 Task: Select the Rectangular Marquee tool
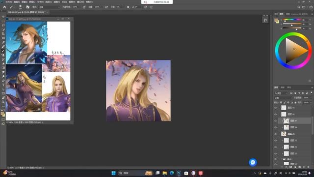tap(3, 21)
